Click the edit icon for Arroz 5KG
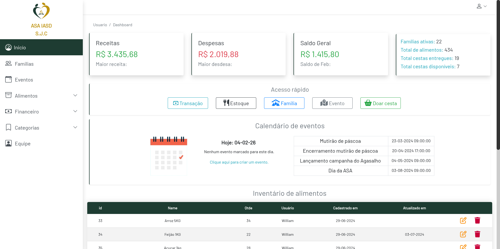This screenshot has height=249, width=500. [463, 220]
